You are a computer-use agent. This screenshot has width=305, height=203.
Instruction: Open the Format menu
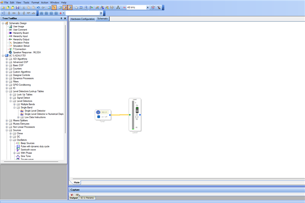tap(35, 2)
